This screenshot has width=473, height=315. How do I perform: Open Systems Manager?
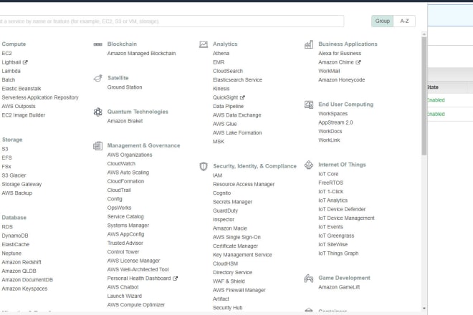[x=128, y=226]
